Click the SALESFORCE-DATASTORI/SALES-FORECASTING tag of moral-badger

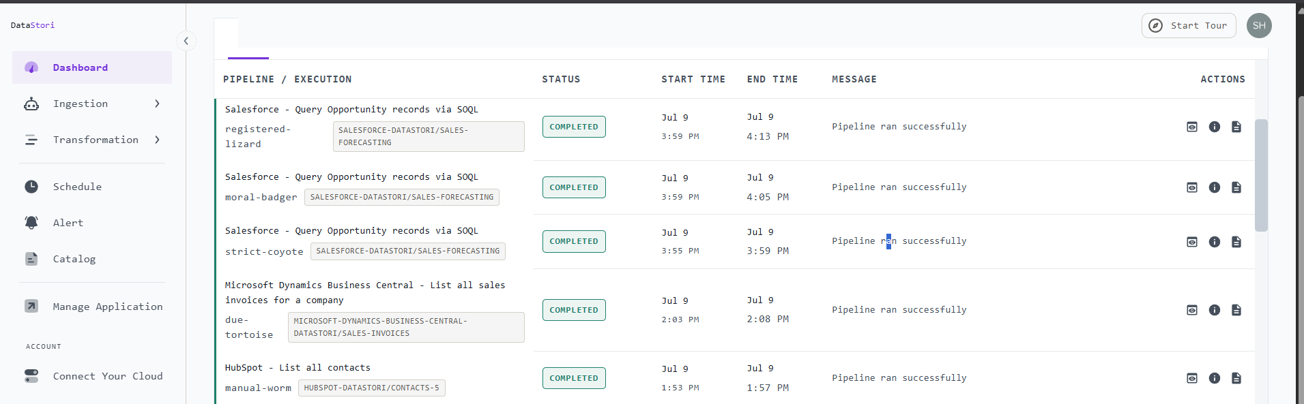(x=402, y=197)
